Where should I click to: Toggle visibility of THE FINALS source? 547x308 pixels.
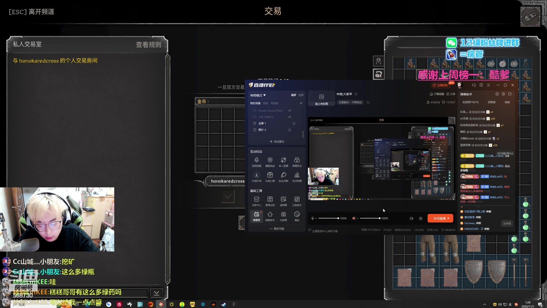point(289,117)
